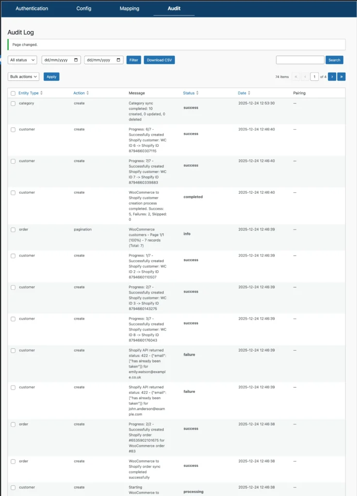Apply the selected status filter

tap(133, 60)
